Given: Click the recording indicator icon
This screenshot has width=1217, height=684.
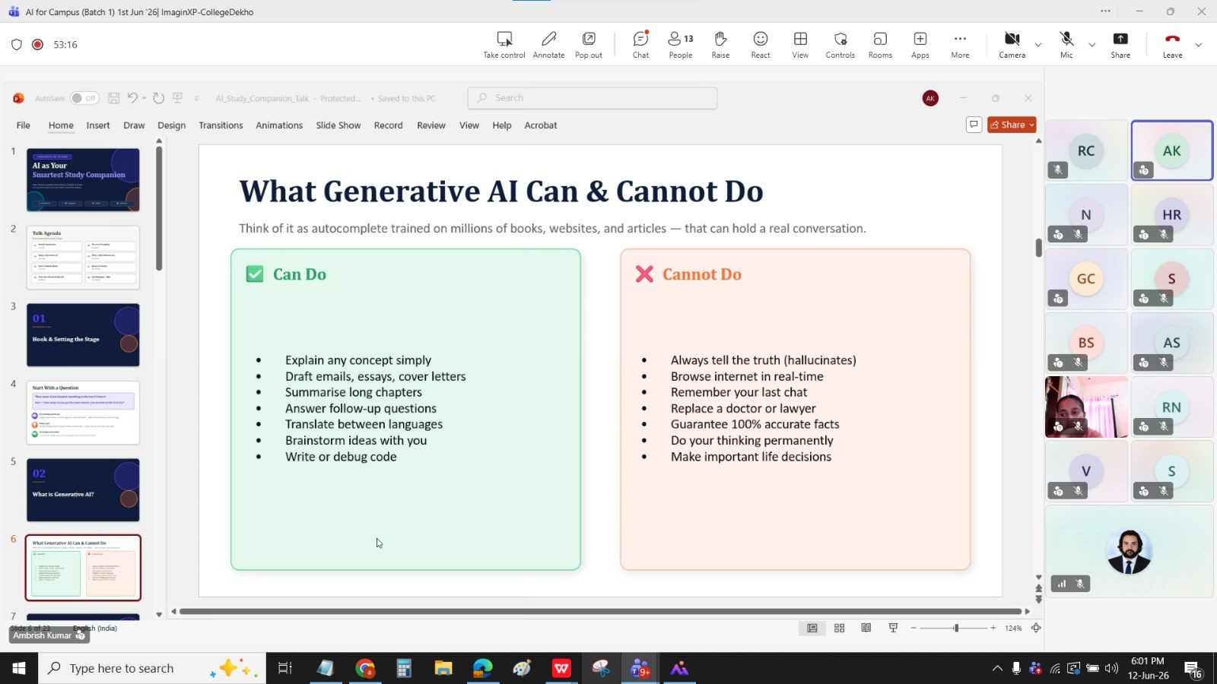Looking at the screenshot, I should [x=37, y=45].
